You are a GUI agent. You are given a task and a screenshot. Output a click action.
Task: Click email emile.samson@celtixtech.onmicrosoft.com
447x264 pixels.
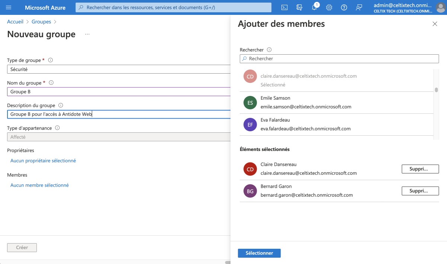306,107
